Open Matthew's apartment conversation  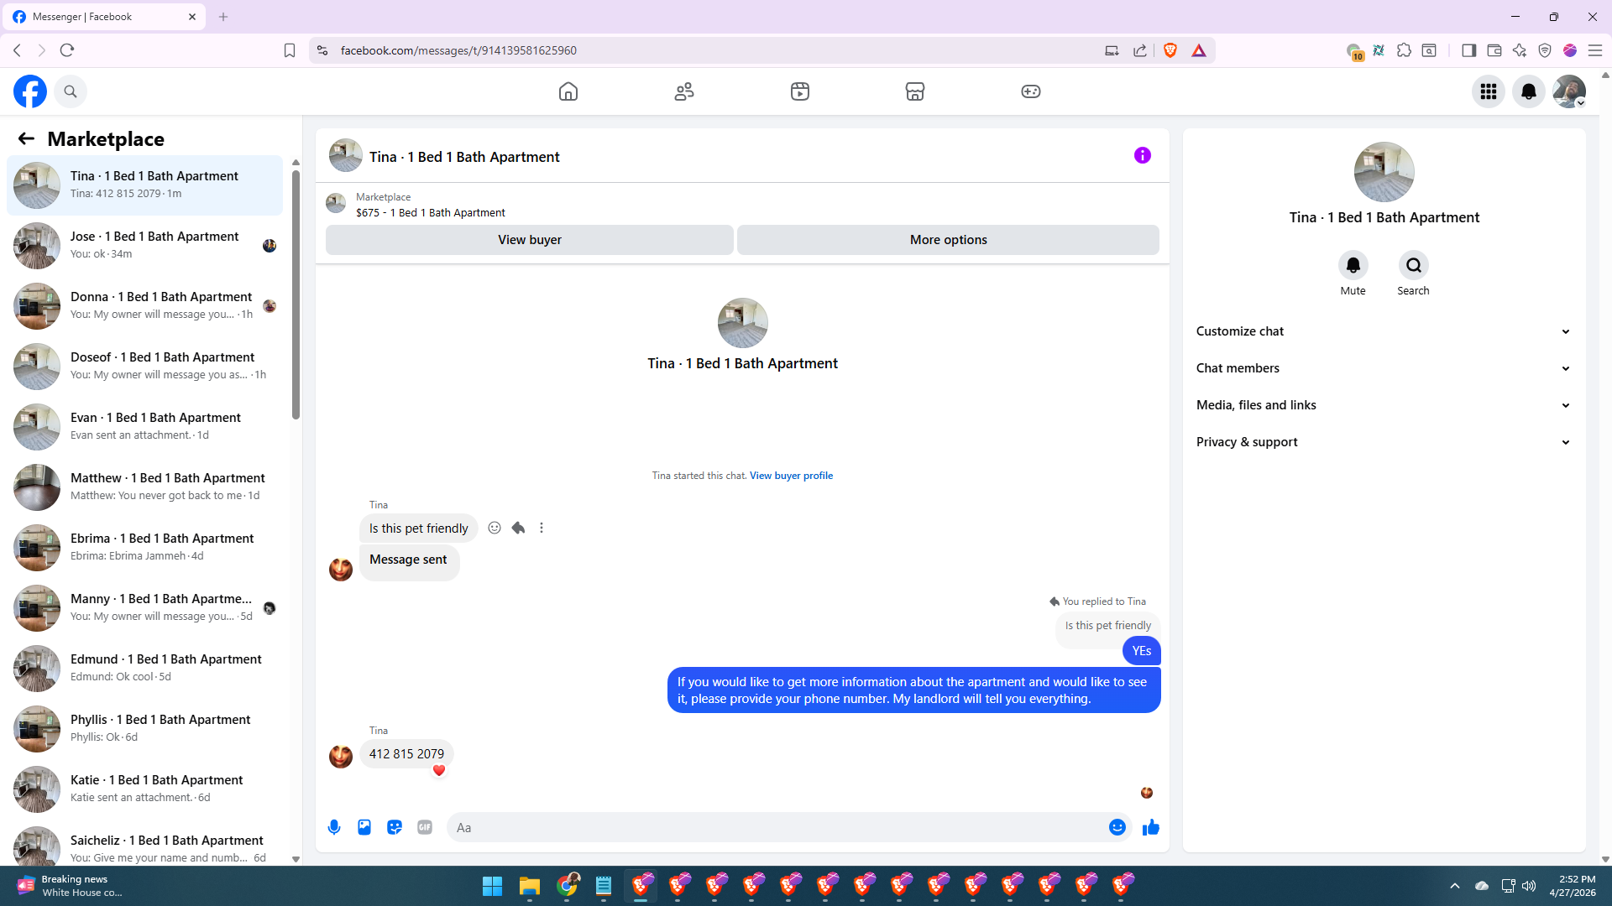(x=145, y=487)
